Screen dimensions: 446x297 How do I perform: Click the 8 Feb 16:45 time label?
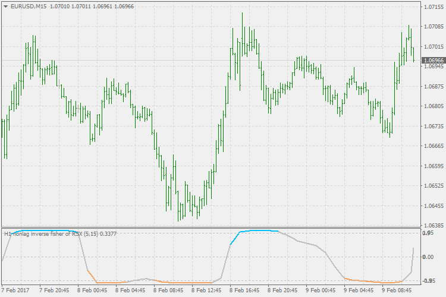(x=244, y=290)
